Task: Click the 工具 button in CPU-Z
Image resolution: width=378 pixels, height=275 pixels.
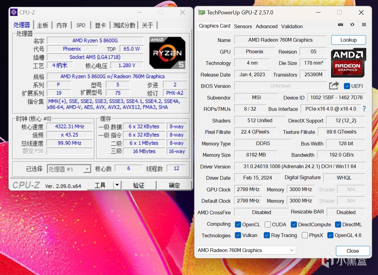Action: click(x=100, y=185)
